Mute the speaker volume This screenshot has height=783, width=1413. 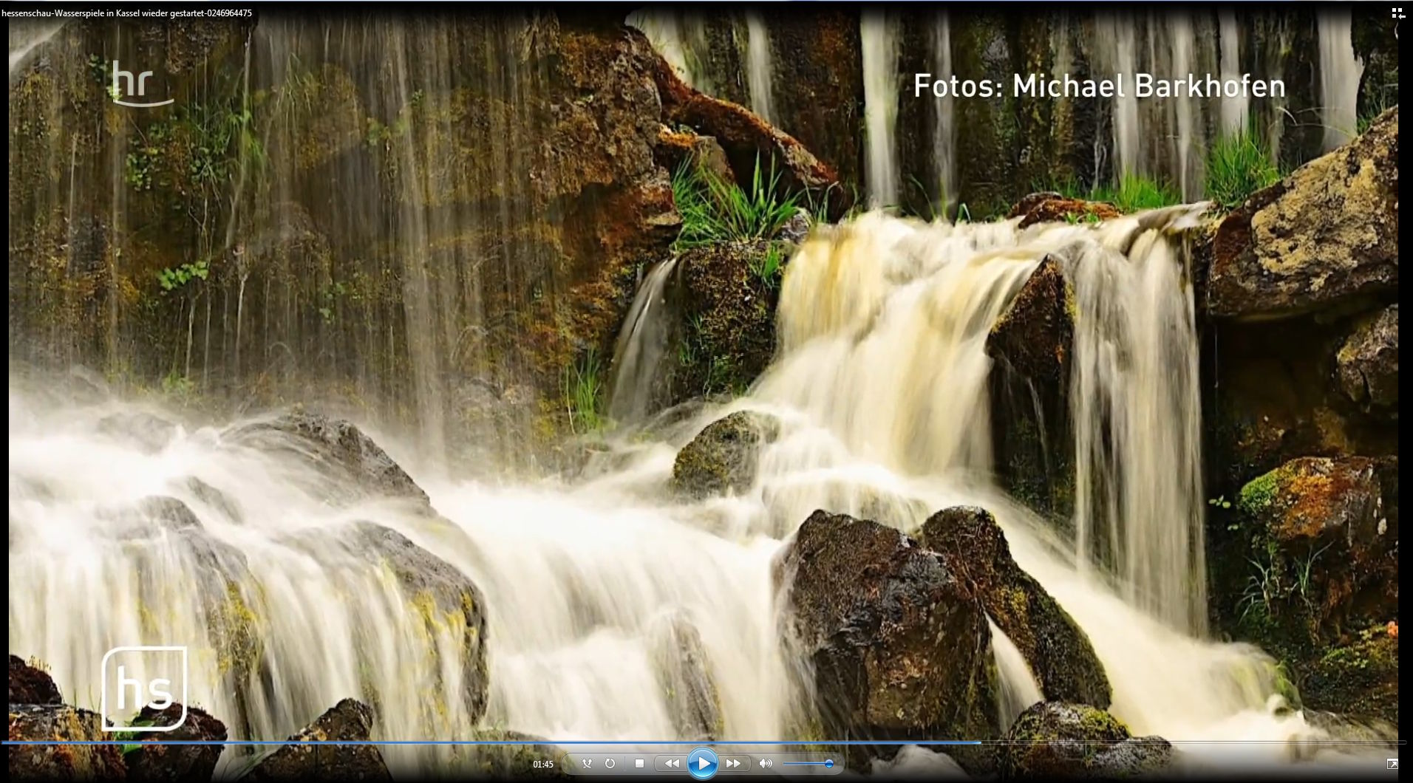click(x=766, y=763)
